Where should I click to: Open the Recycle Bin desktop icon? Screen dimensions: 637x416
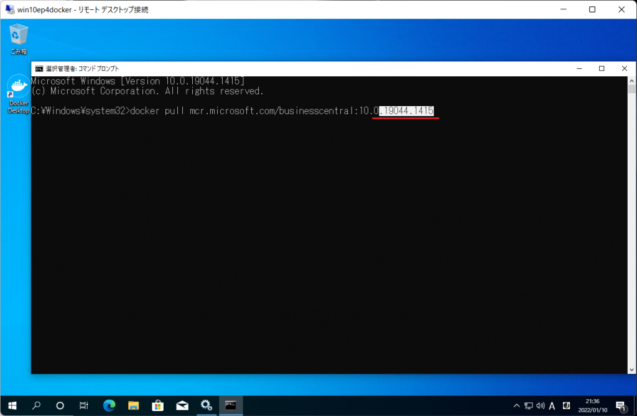[18, 39]
